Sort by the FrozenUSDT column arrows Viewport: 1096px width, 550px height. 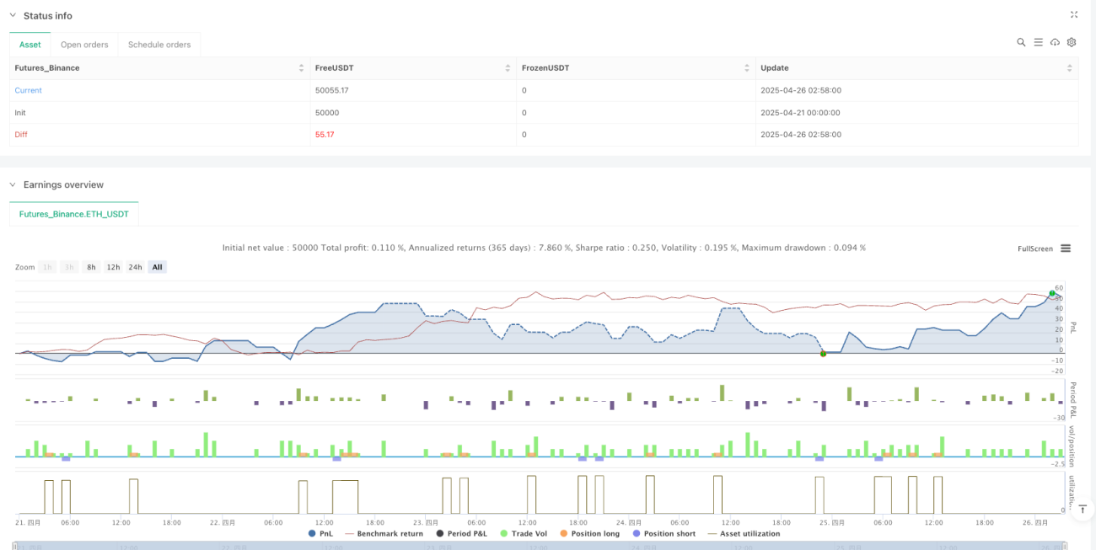pos(747,68)
